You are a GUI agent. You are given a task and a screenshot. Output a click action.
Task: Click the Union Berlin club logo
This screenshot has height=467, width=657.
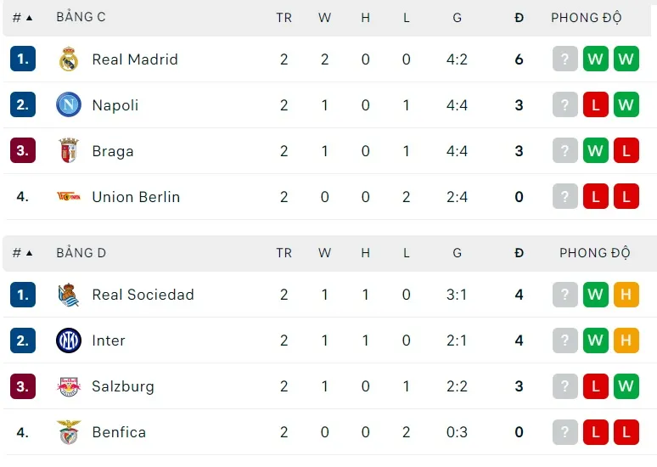(x=69, y=197)
